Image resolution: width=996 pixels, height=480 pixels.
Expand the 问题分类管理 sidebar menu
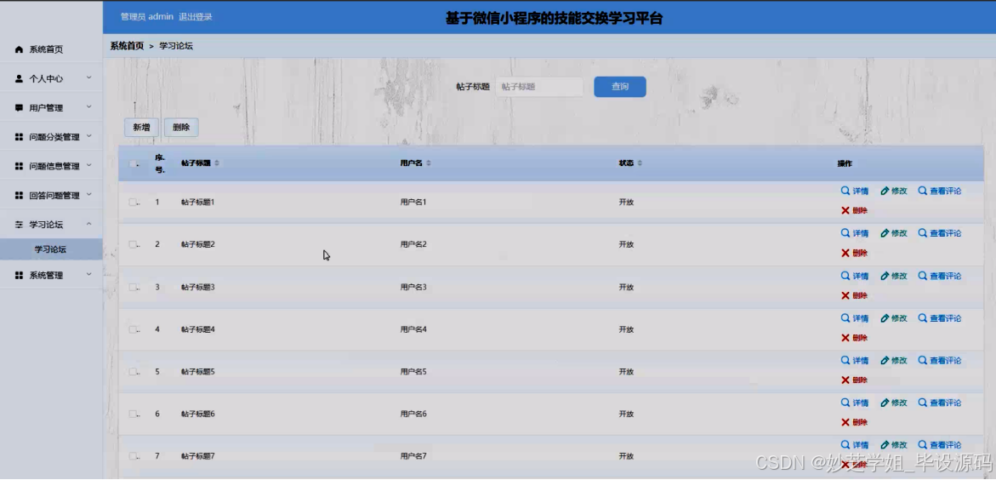51,137
